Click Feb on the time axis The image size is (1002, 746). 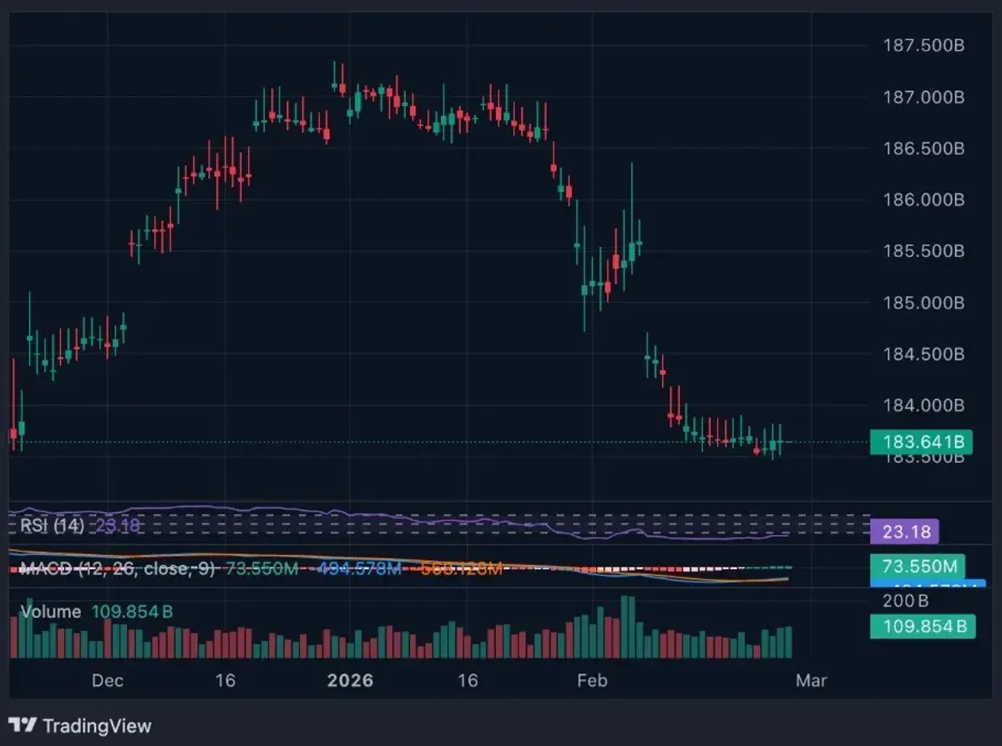592,681
